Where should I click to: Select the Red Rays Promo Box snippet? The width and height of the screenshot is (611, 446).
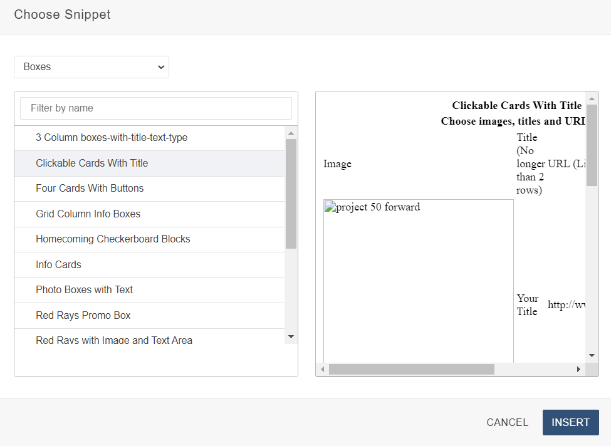point(81,315)
